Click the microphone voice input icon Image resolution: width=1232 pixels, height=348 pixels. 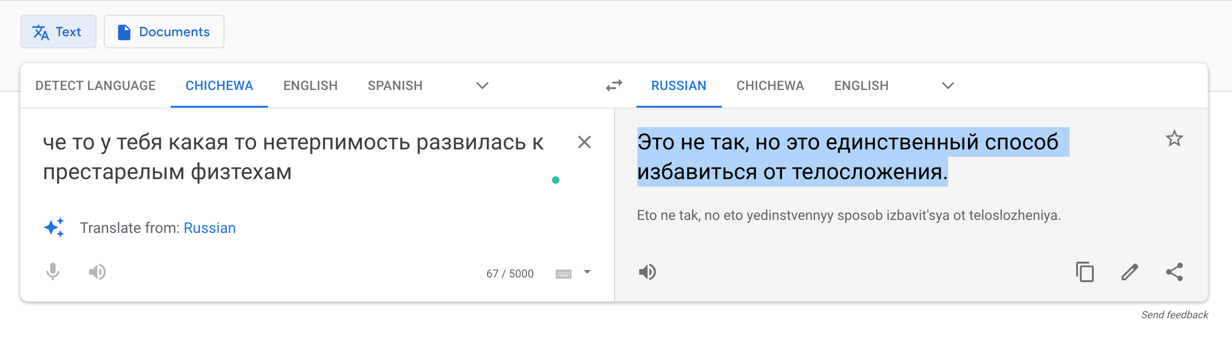tap(52, 272)
